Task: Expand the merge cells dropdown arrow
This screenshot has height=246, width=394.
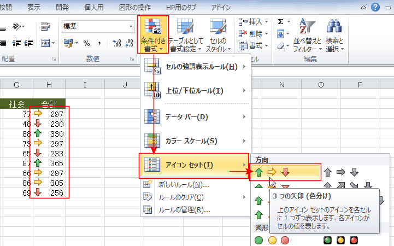Action: [53, 43]
